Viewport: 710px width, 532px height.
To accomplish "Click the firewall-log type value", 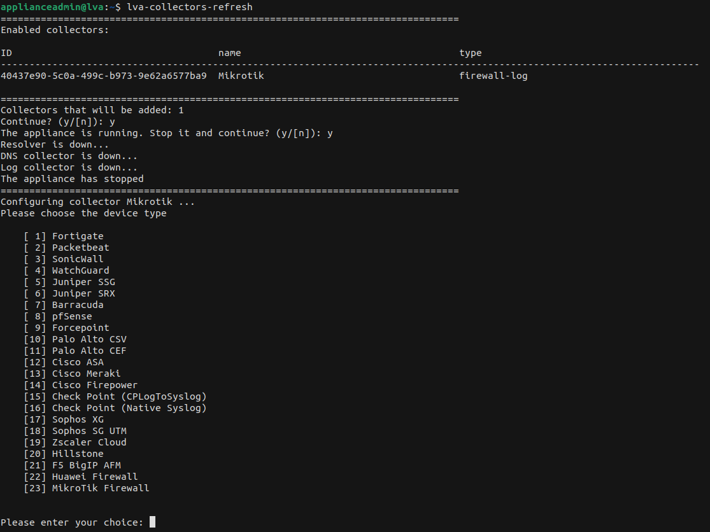I will [493, 76].
